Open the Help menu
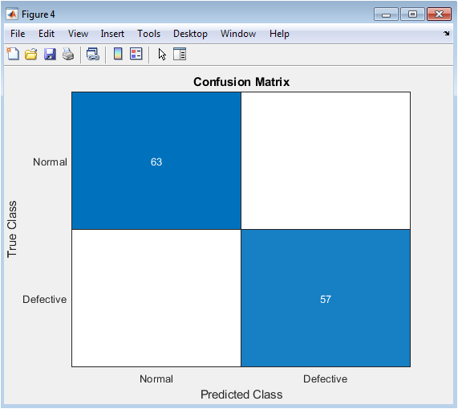The image size is (458, 409). click(279, 34)
